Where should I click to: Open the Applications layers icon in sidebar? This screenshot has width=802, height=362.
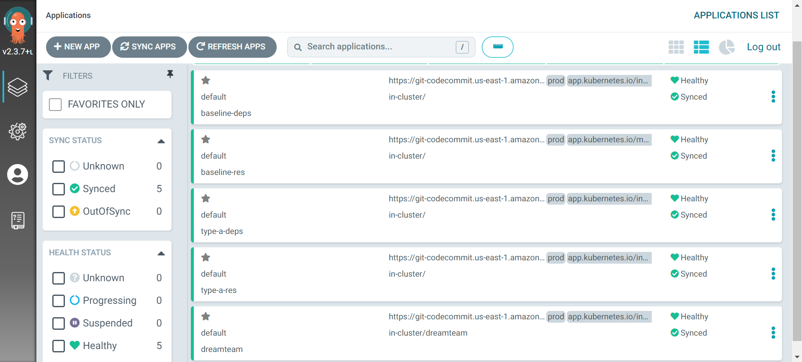18,87
